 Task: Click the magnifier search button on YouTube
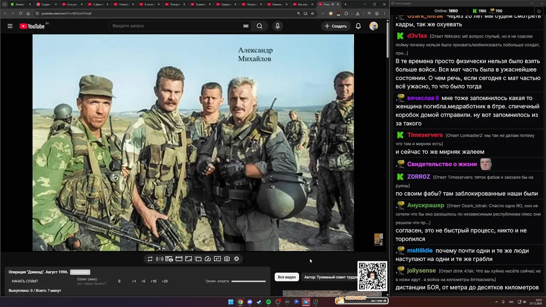(x=259, y=26)
